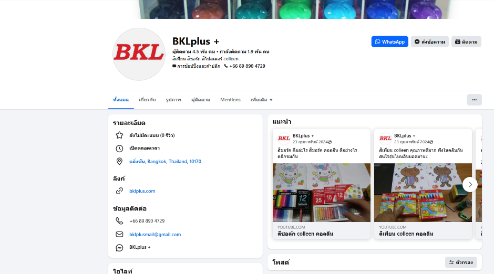Click the second post's 23 กุมภาพันธ์ 2024 date

pyautogui.click(x=411, y=142)
